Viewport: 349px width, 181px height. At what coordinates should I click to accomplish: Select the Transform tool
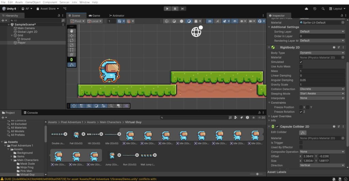(72, 54)
